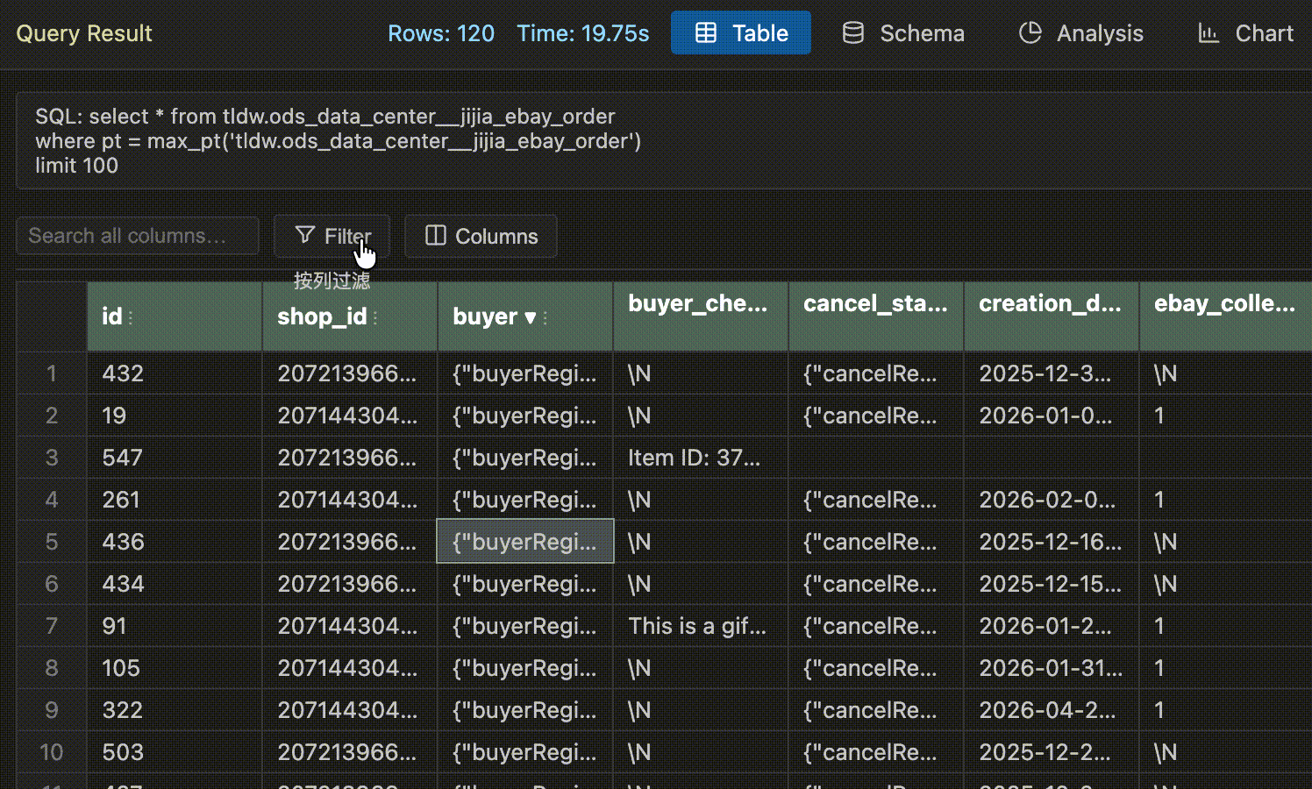This screenshot has height=789, width=1312.
Task: Select id cell 261
Action: 175,500
